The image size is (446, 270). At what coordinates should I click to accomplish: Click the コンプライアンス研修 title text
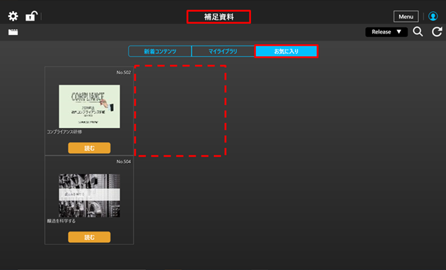64,132
